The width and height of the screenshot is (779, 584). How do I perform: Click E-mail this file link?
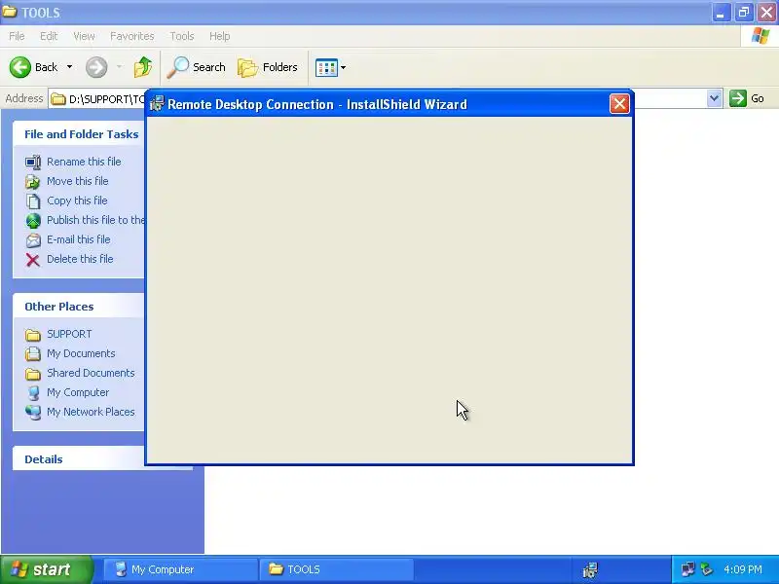point(79,239)
